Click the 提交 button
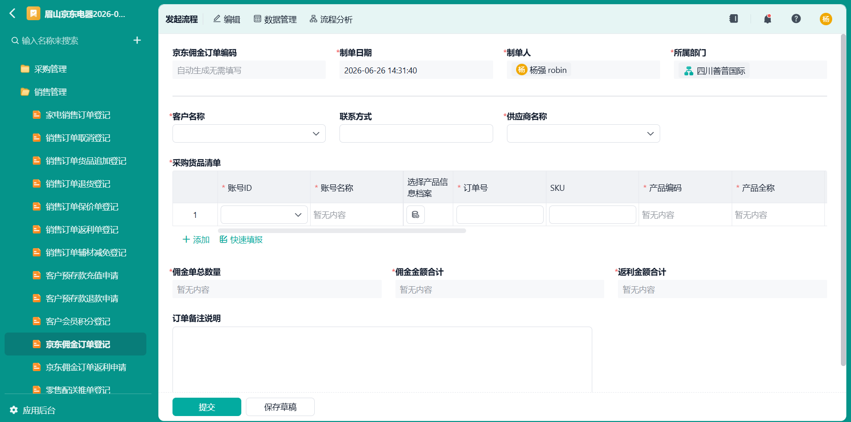 click(x=207, y=407)
